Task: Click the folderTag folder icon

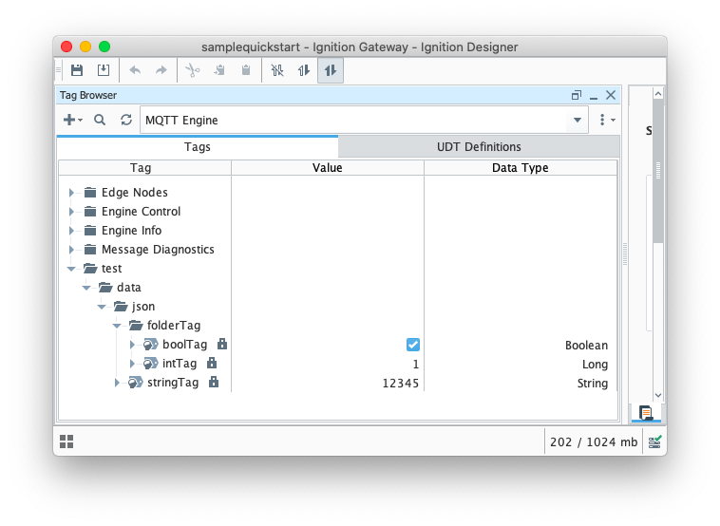Action: coord(136,326)
